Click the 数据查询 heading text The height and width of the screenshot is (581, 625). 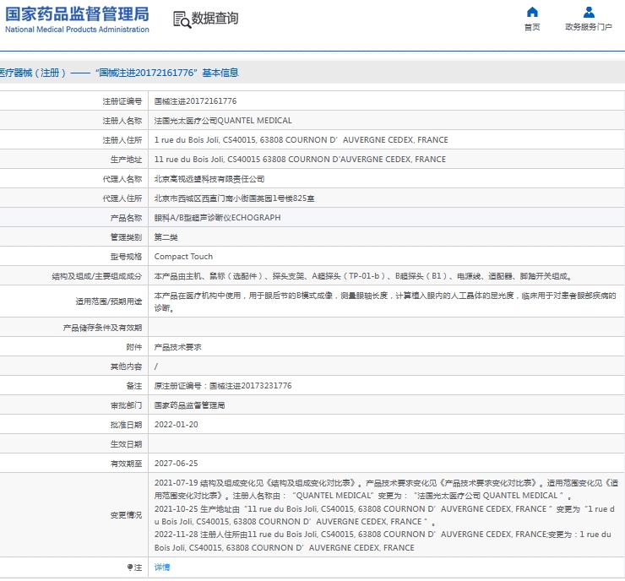pos(215,19)
